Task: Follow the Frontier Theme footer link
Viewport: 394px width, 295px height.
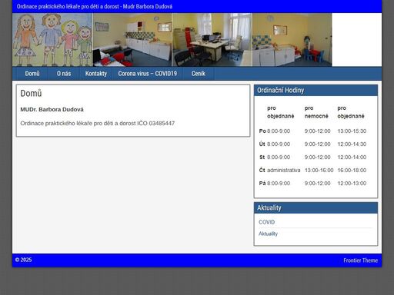Action: point(360,260)
